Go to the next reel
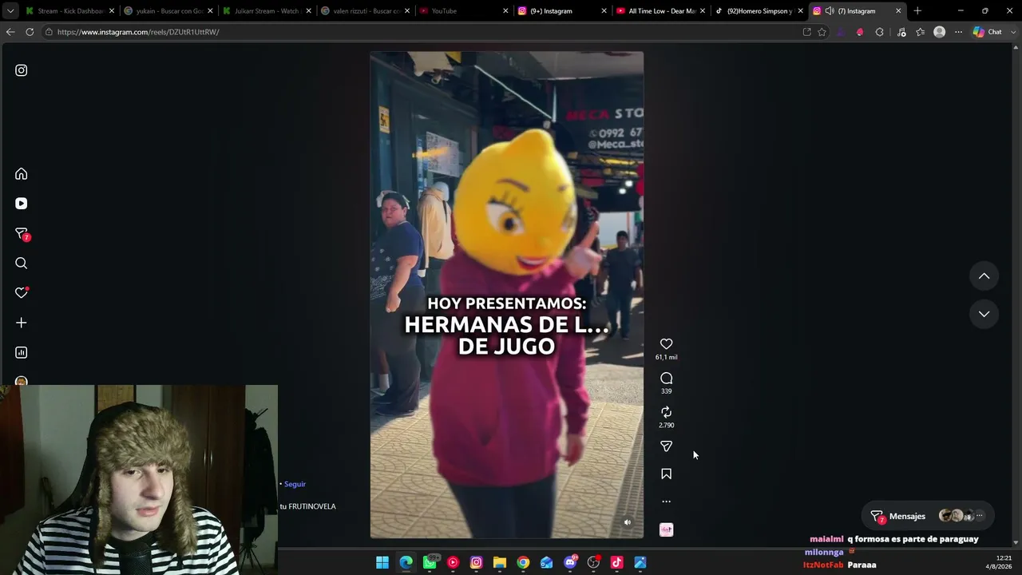Viewport: 1022px width, 575px height. 984,314
